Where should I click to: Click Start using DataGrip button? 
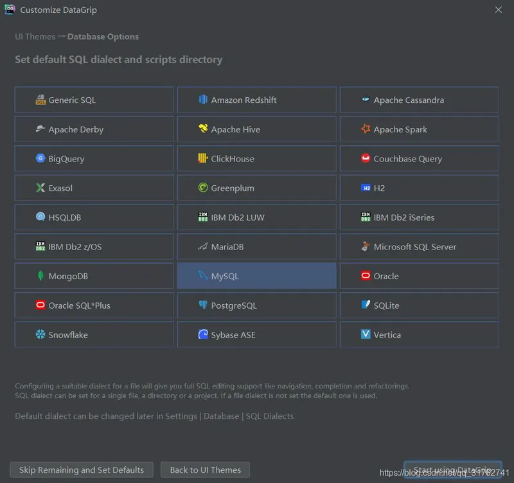[x=452, y=470]
